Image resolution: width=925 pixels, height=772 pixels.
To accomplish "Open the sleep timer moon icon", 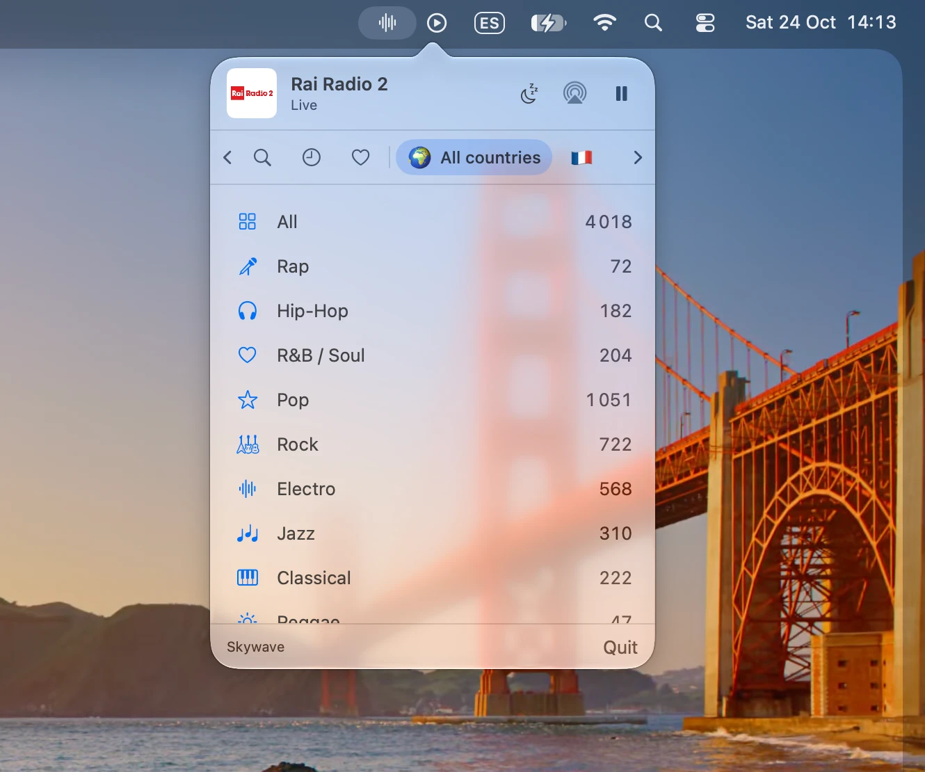I will [530, 93].
